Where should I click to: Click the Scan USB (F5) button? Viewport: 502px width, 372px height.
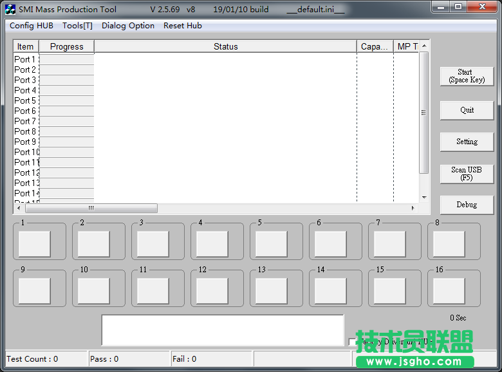point(467,174)
